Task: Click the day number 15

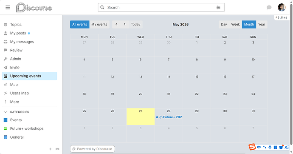Action: (197, 77)
